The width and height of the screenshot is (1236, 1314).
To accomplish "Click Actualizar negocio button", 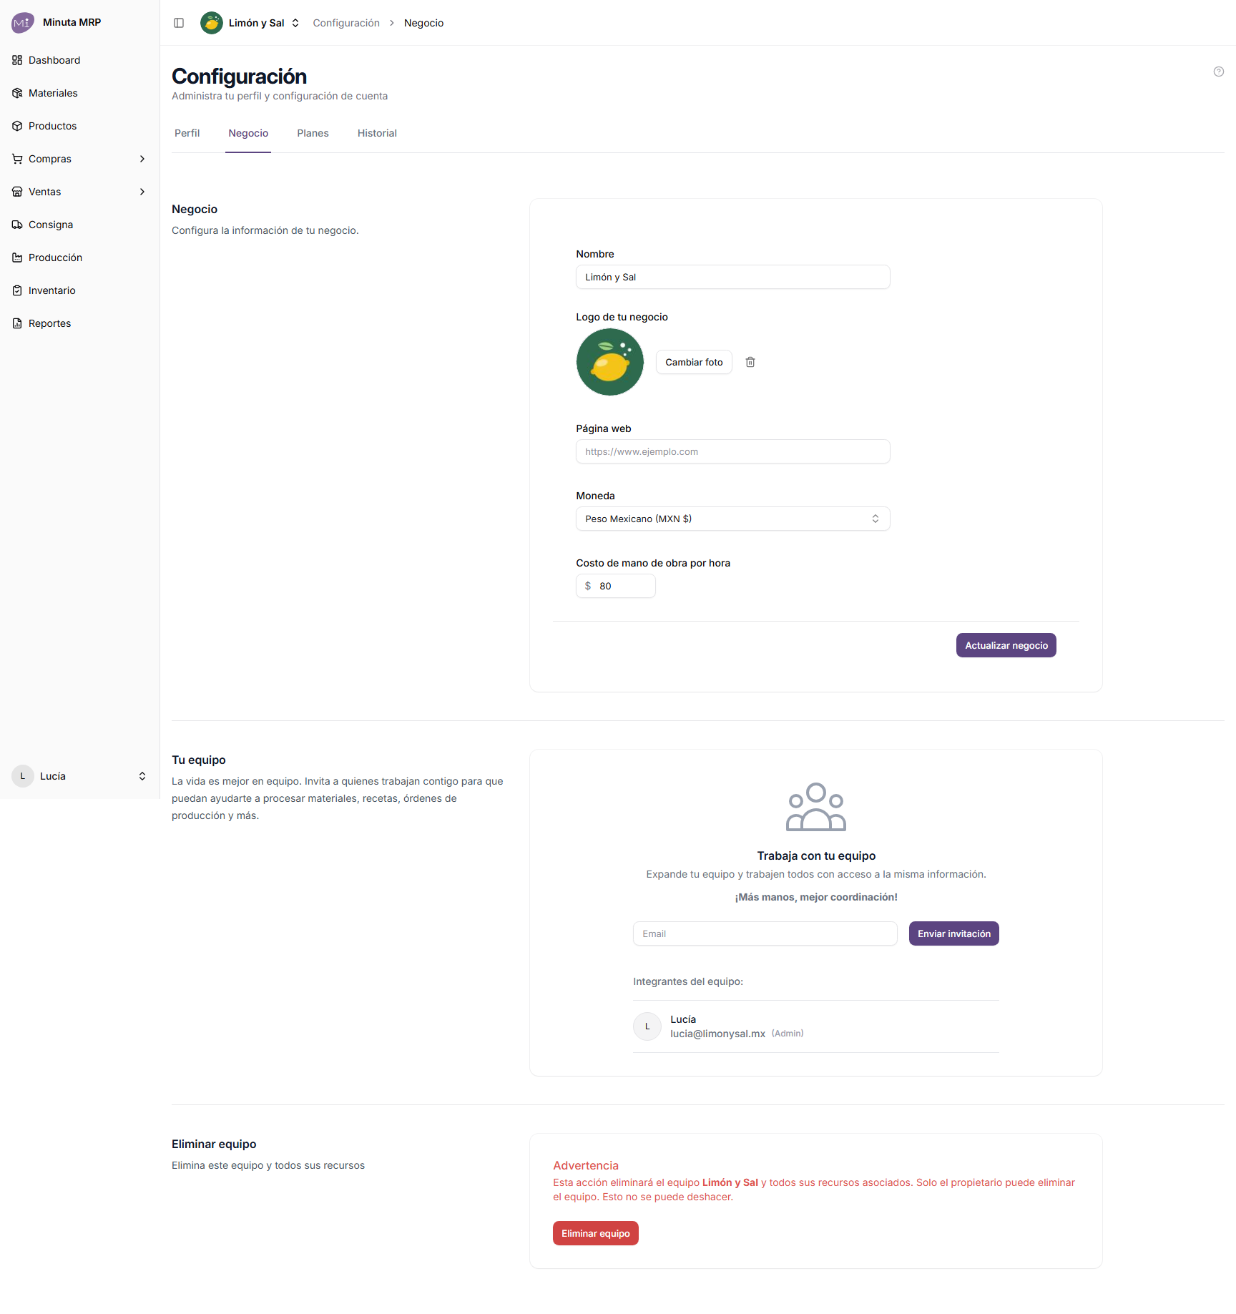I will coord(1006,645).
